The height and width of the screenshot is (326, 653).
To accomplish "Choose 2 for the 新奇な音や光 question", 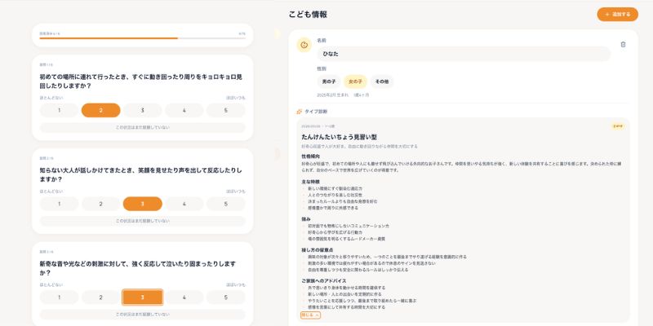I will (100, 297).
